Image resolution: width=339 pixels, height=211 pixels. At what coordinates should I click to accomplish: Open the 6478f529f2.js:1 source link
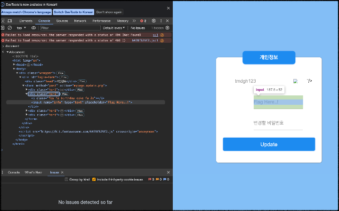[145, 40]
